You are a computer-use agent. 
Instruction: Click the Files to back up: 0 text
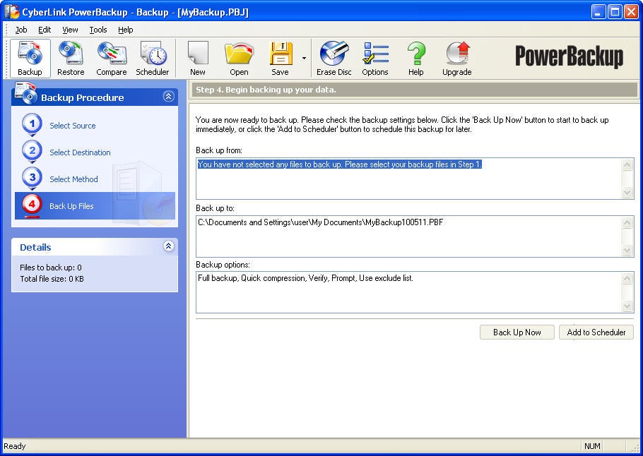pyautogui.click(x=51, y=268)
